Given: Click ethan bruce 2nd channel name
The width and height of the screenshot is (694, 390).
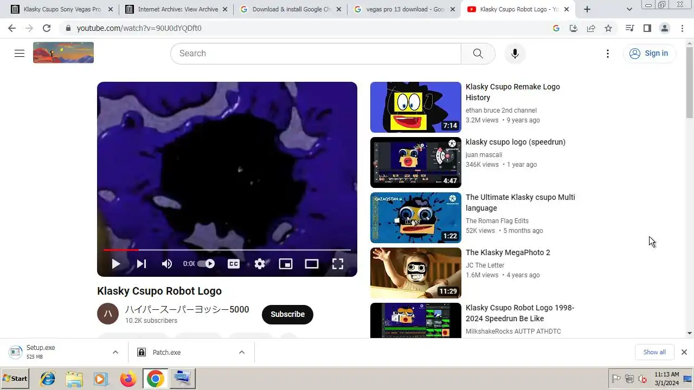Looking at the screenshot, I should coord(501,110).
